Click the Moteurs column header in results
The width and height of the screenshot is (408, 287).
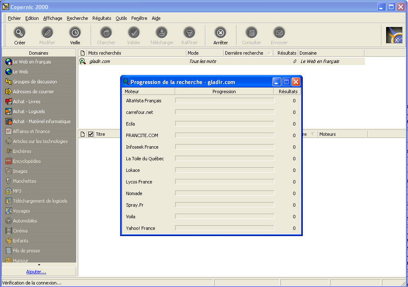(x=328, y=134)
